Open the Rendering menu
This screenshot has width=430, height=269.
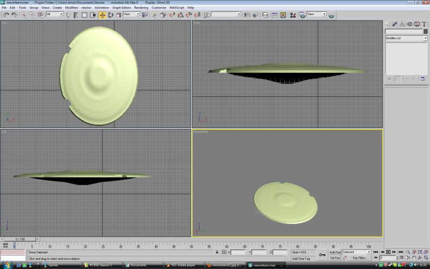point(141,8)
